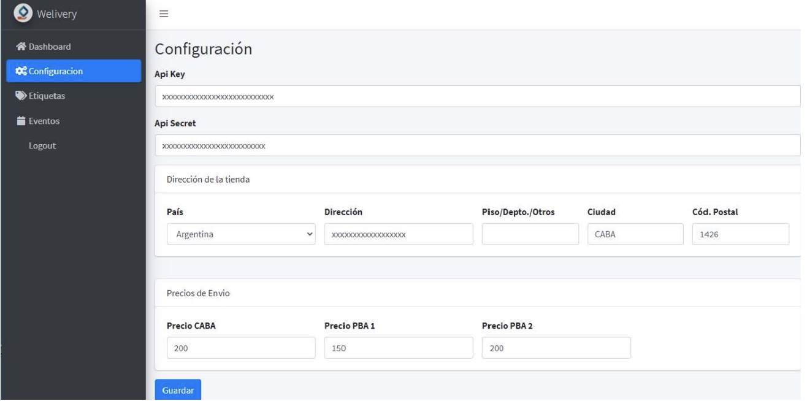Viewport: 807px width, 401px height.
Task: Click the Welivery logo icon
Action: click(24, 13)
